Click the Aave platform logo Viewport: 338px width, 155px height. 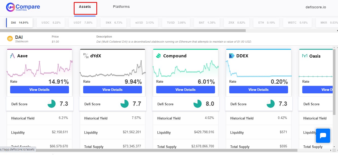click(12, 56)
